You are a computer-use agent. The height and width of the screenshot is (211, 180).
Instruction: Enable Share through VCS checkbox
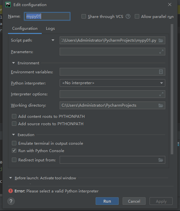click(x=84, y=16)
